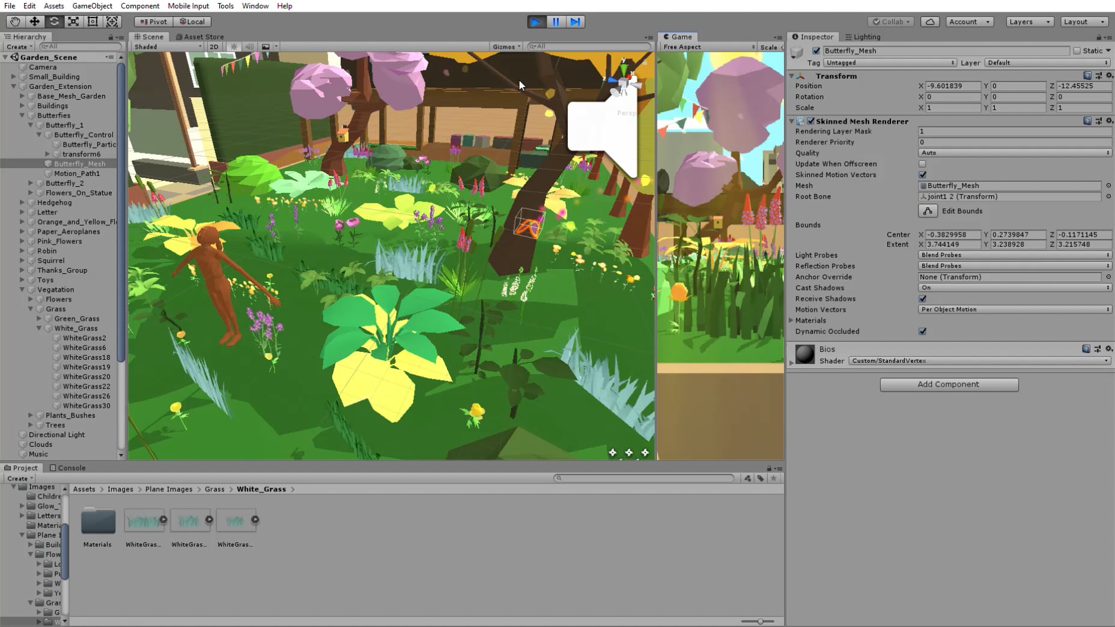
Task: Click the Step forward button
Action: [575, 22]
